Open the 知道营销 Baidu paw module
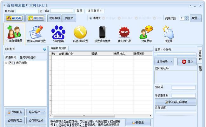The height and width of the screenshot is (127, 206). pyautogui.click(x=58, y=34)
